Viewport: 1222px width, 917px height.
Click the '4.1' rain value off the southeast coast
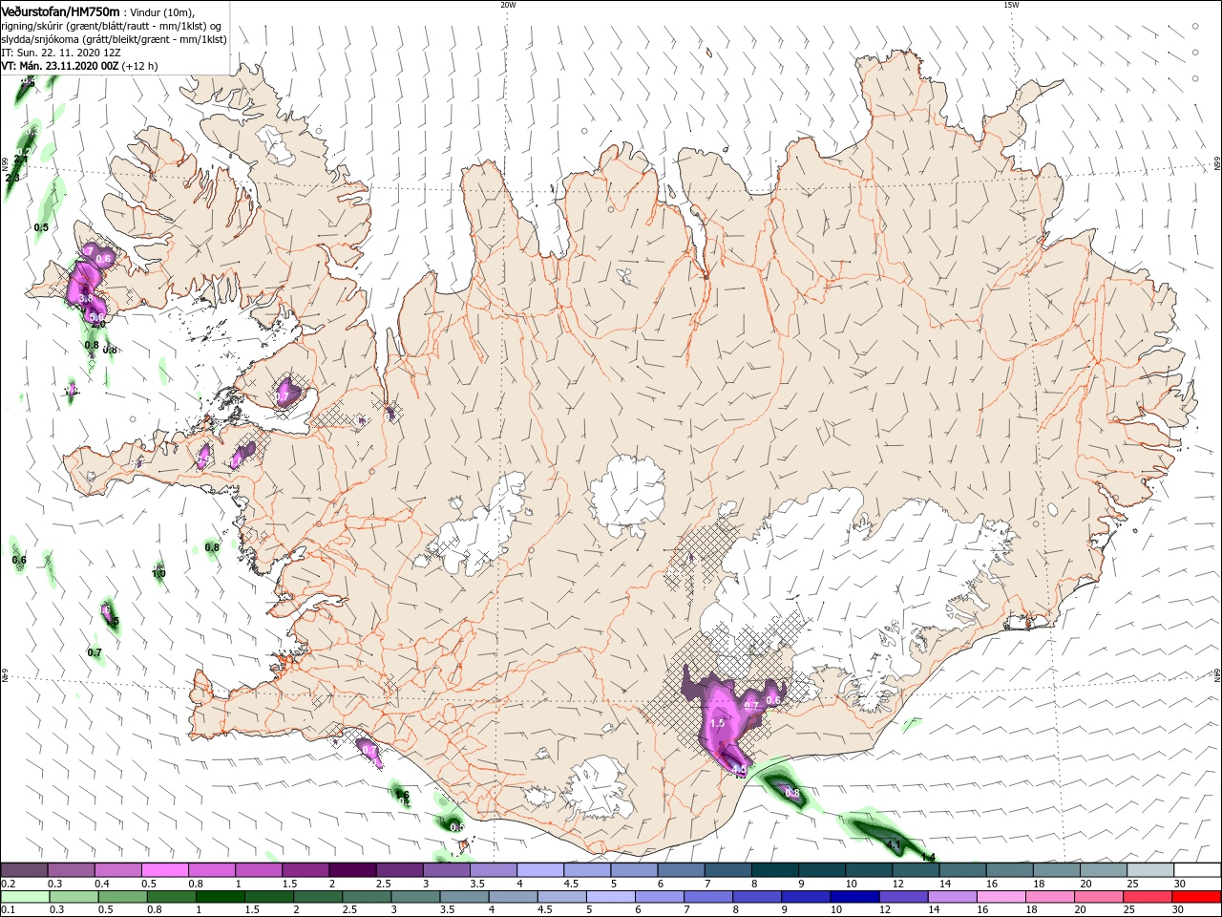coord(894,845)
